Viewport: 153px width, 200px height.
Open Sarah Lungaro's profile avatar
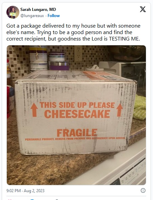13,12
